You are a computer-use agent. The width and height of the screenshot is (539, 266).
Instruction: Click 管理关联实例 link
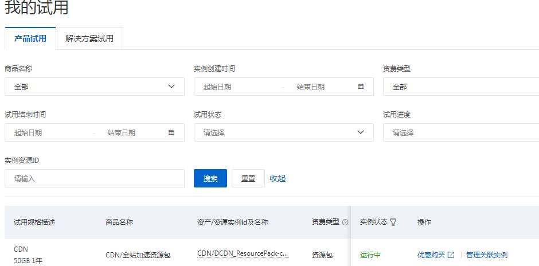487,255
